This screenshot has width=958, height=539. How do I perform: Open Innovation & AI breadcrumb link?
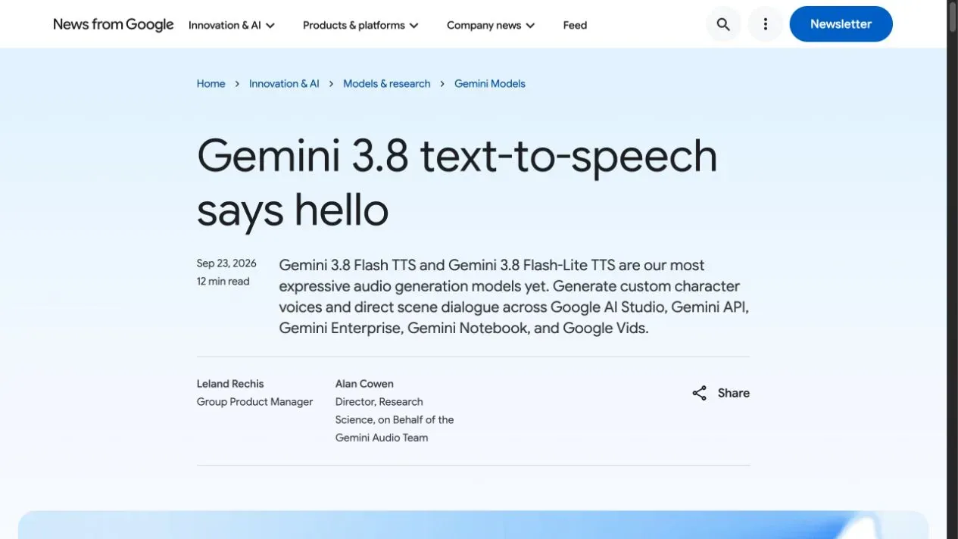click(x=284, y=83)
